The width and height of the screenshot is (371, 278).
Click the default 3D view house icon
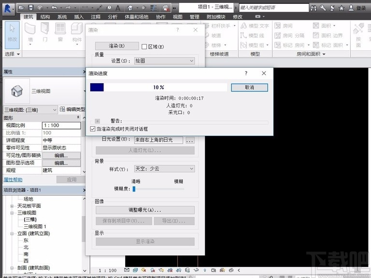(130, 8)
